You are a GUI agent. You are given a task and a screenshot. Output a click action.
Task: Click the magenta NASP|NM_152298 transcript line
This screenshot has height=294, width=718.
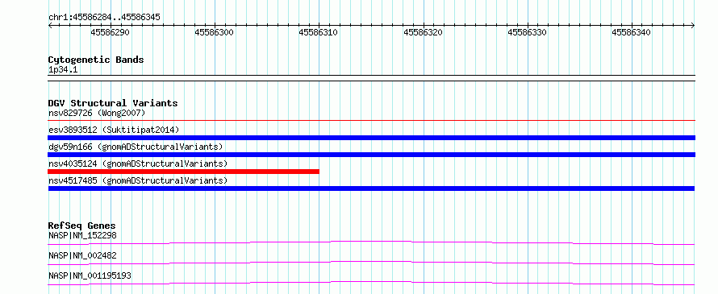371,242
